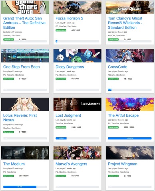The image size is (155, 191).
Task: Click the Gamerscore badge on The Artful Escape
Action: coord(113,127)
